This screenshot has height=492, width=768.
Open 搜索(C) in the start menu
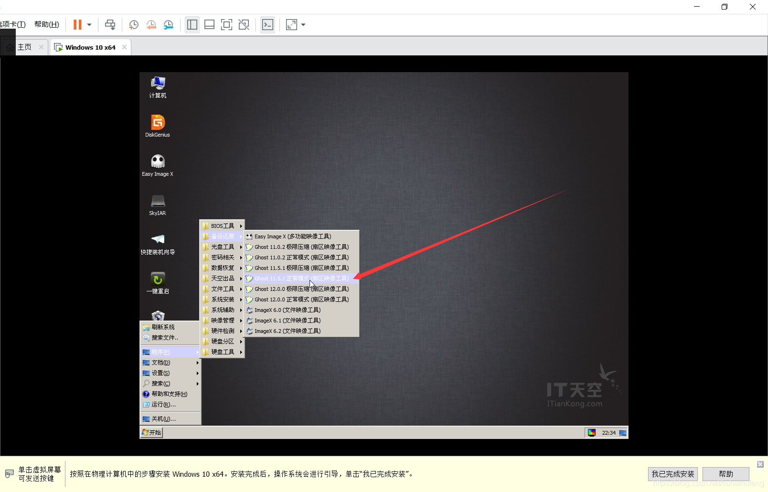[171, 384]
